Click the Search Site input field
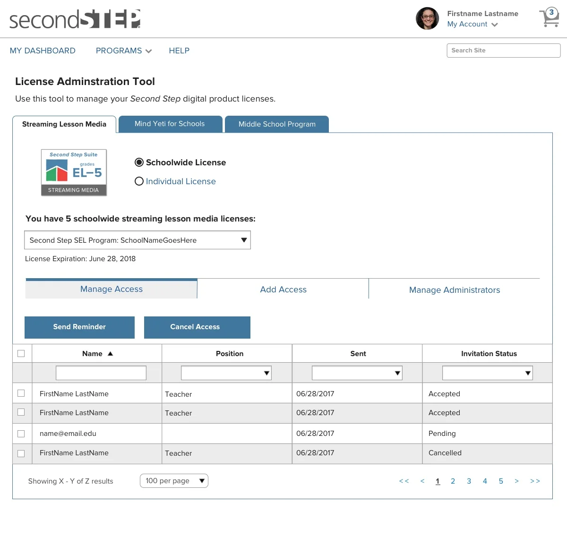 point(503,50)
